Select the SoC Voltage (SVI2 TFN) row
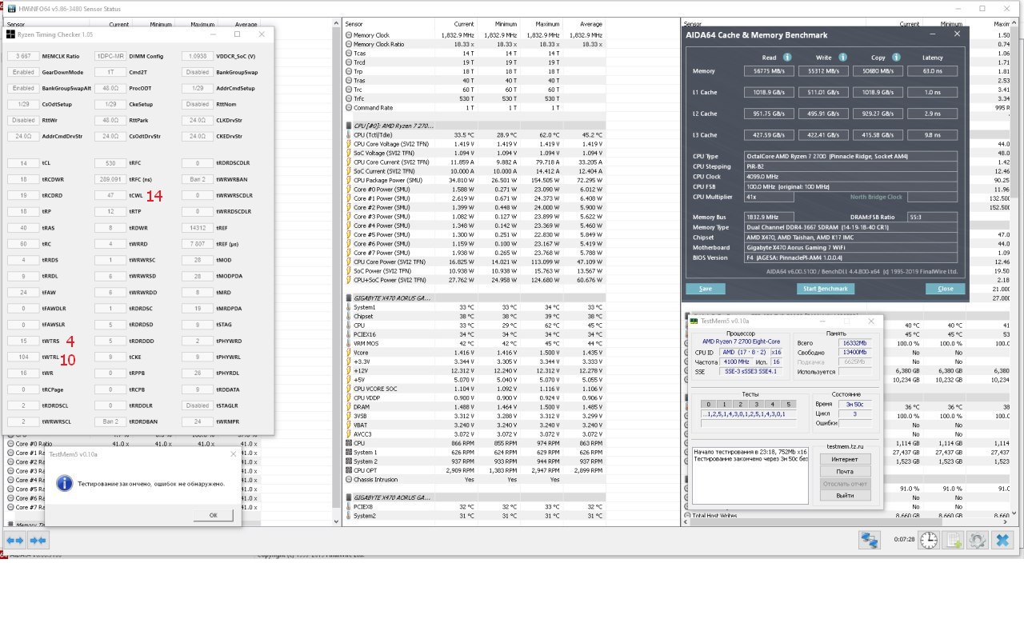The height and width of the screenshot is (623, 1024). (x=474, y=153)
